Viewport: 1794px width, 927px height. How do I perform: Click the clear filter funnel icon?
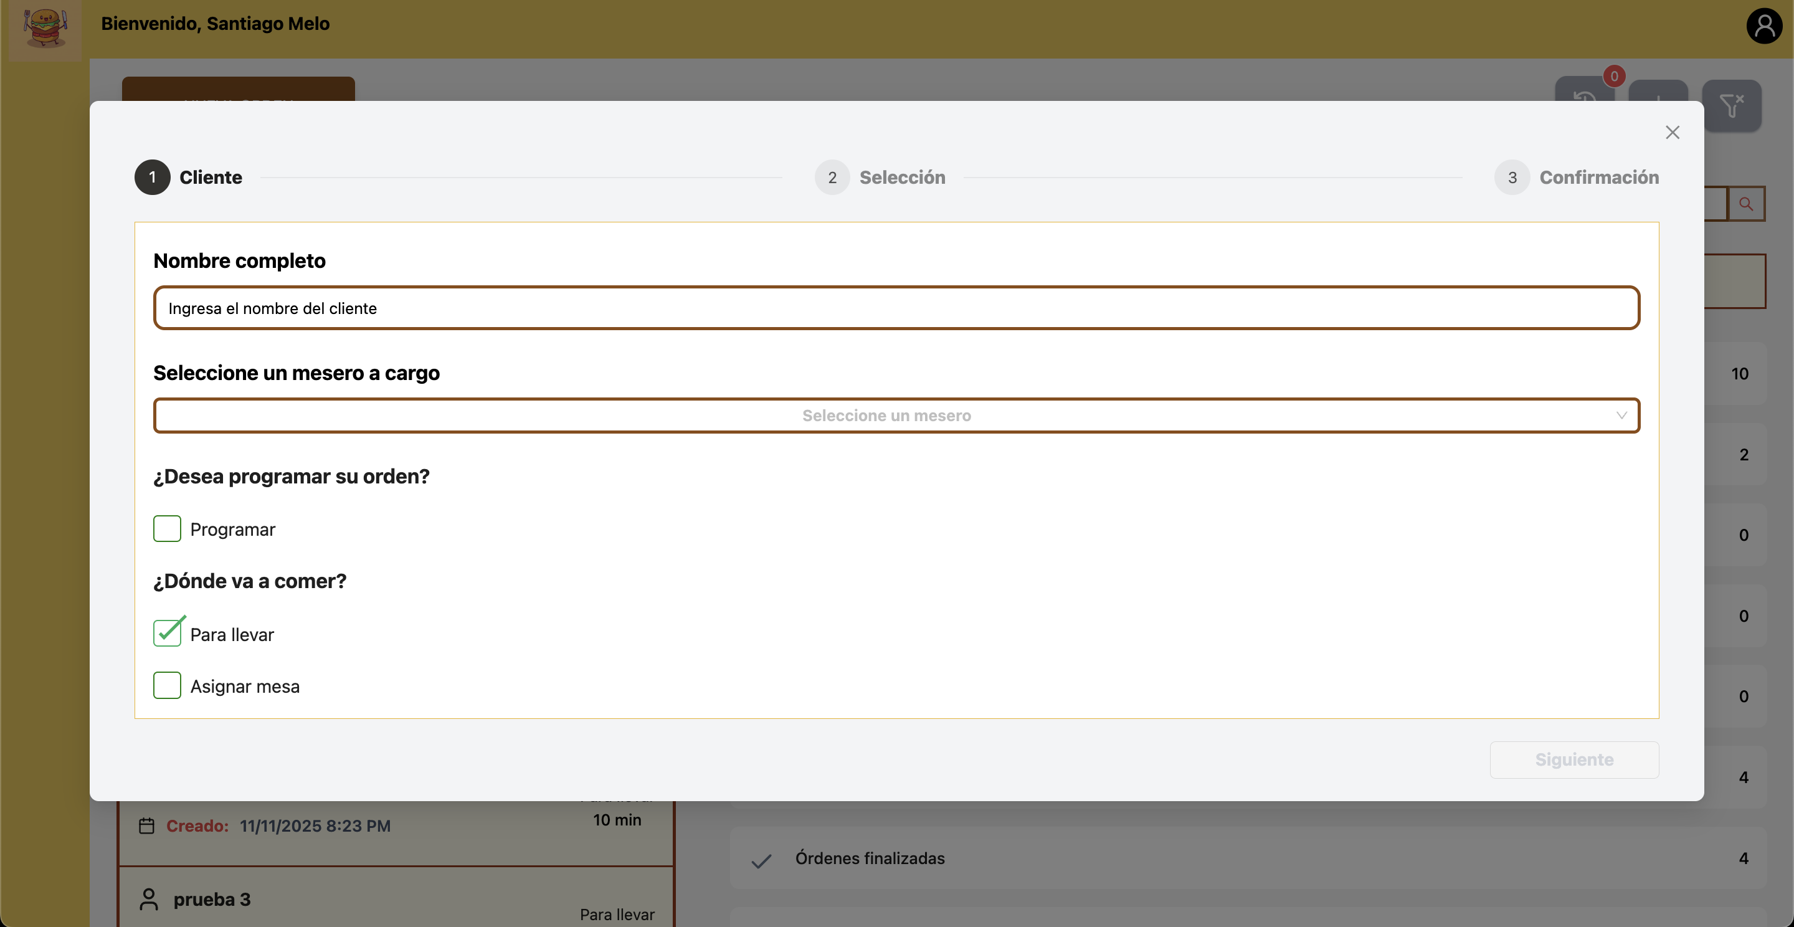(1730, 106)
